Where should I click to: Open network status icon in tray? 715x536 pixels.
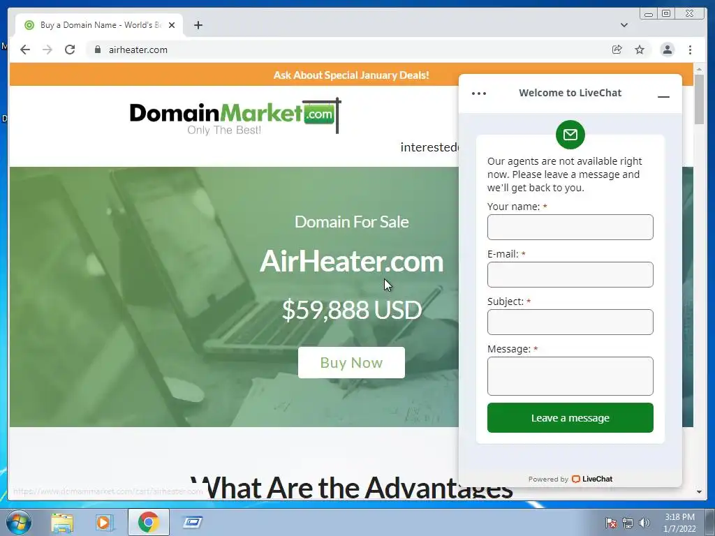(x=628, y=523)
